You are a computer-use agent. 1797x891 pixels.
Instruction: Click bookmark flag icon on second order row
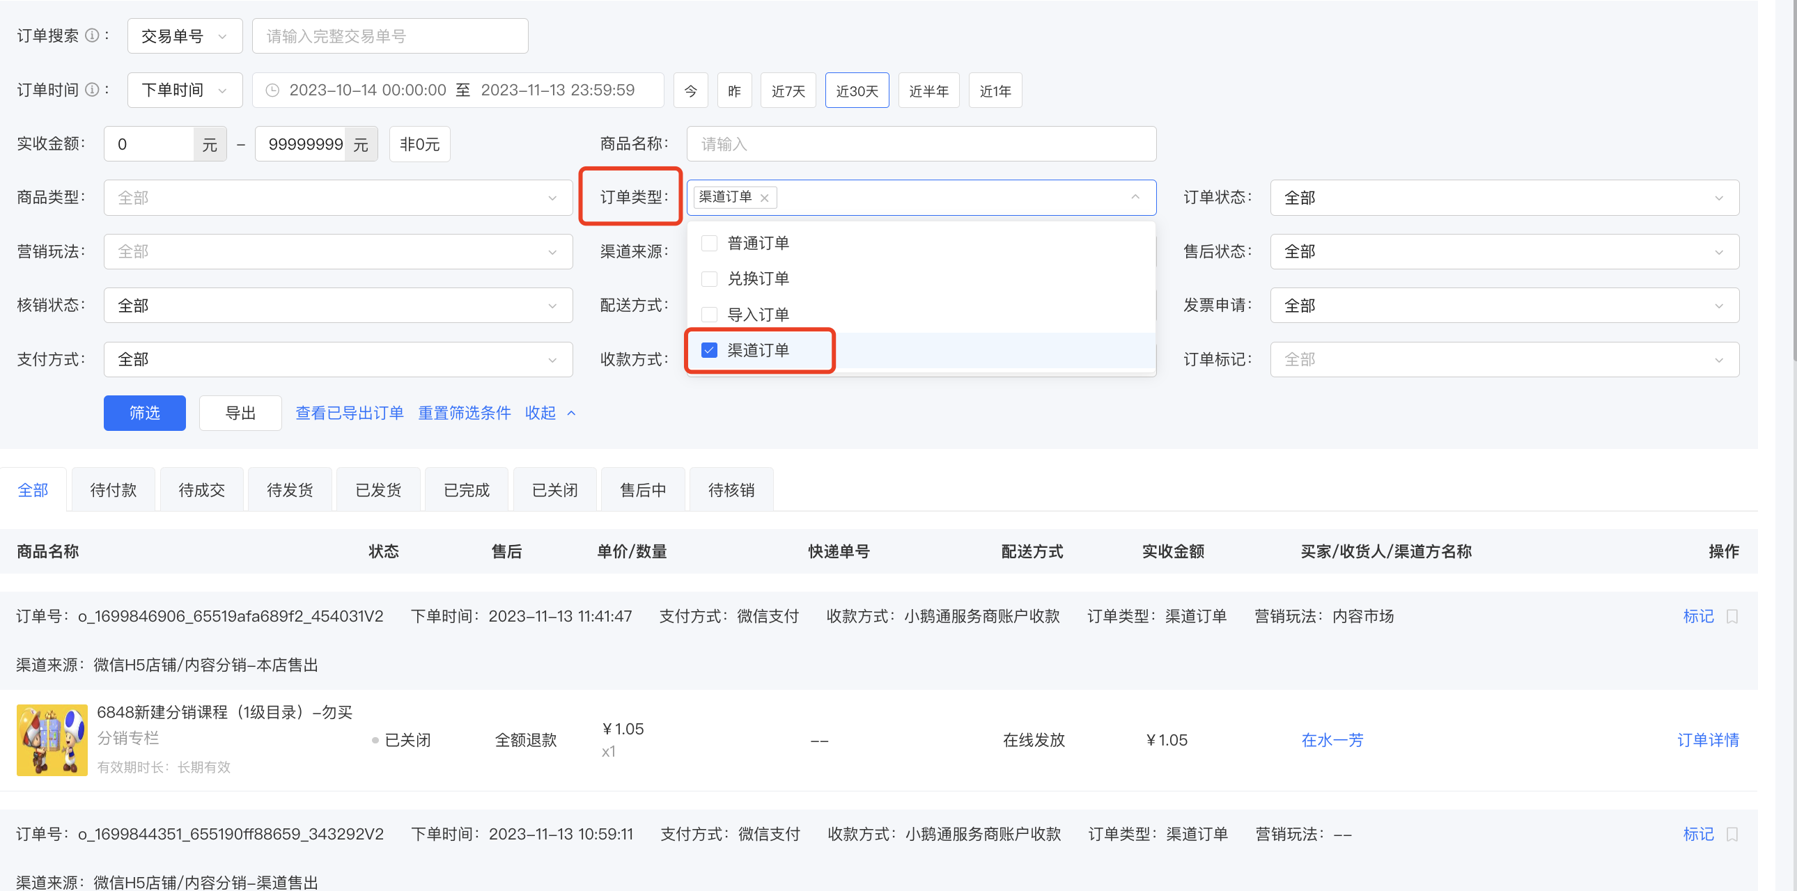(x=1732, y=834)
